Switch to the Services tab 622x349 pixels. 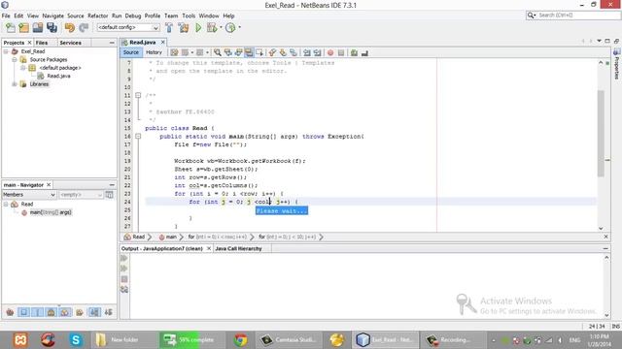(x=70, y=43)
